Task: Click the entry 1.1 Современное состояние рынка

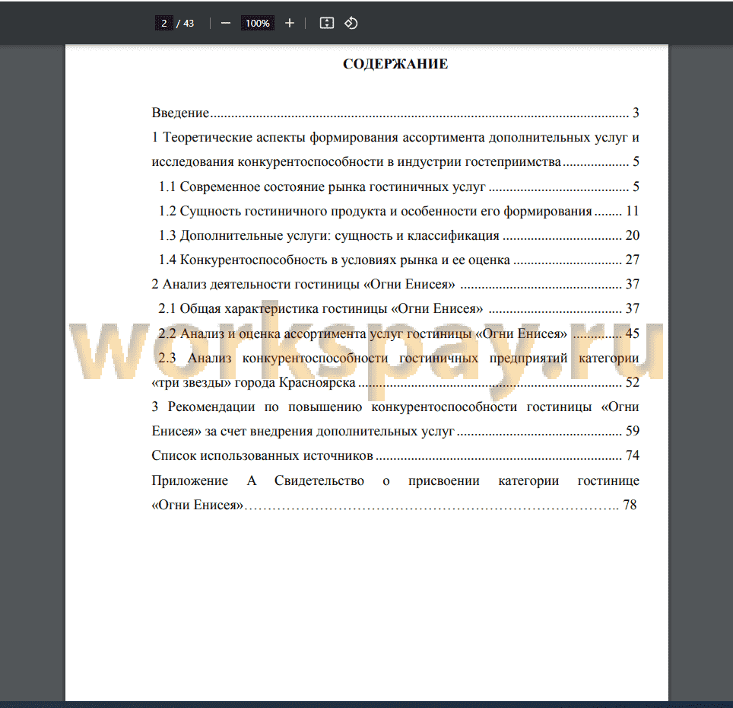Action: click(398, 187)
